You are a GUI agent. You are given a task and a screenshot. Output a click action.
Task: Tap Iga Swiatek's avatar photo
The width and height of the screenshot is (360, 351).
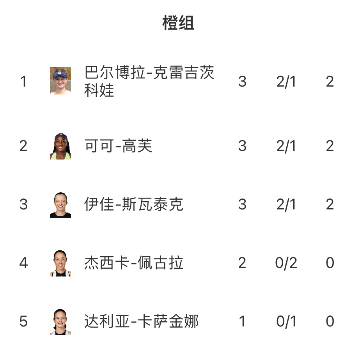(x=60, y=204)
